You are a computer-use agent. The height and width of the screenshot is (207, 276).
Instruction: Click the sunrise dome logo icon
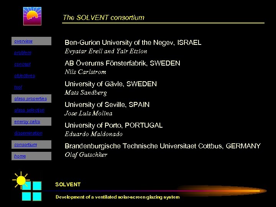[x=32, y=16]
